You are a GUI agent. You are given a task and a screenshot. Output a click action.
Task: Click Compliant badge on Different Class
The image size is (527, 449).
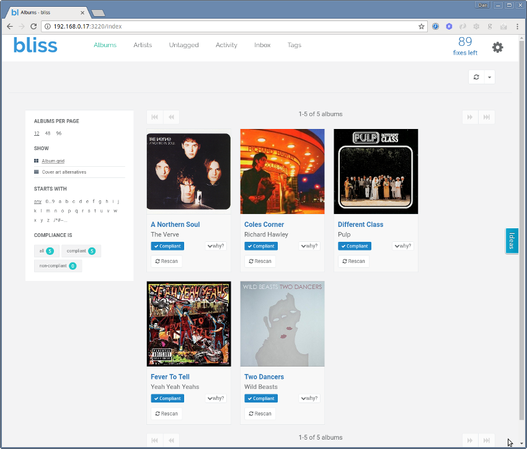355,246
